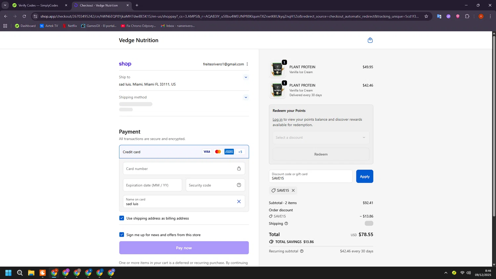Clear the Name on card field
Image resolution: width=496 pixels, height=279 pixels.
tap(239, 202)
